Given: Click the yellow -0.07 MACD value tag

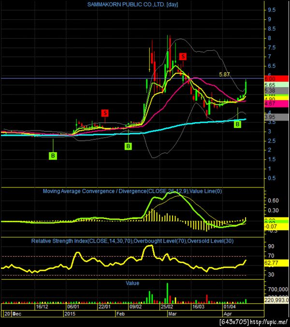Looking at the screenshot, I should [276, 227].
